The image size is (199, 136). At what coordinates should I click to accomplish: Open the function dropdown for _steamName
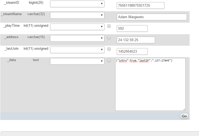(x=77, y=15)
